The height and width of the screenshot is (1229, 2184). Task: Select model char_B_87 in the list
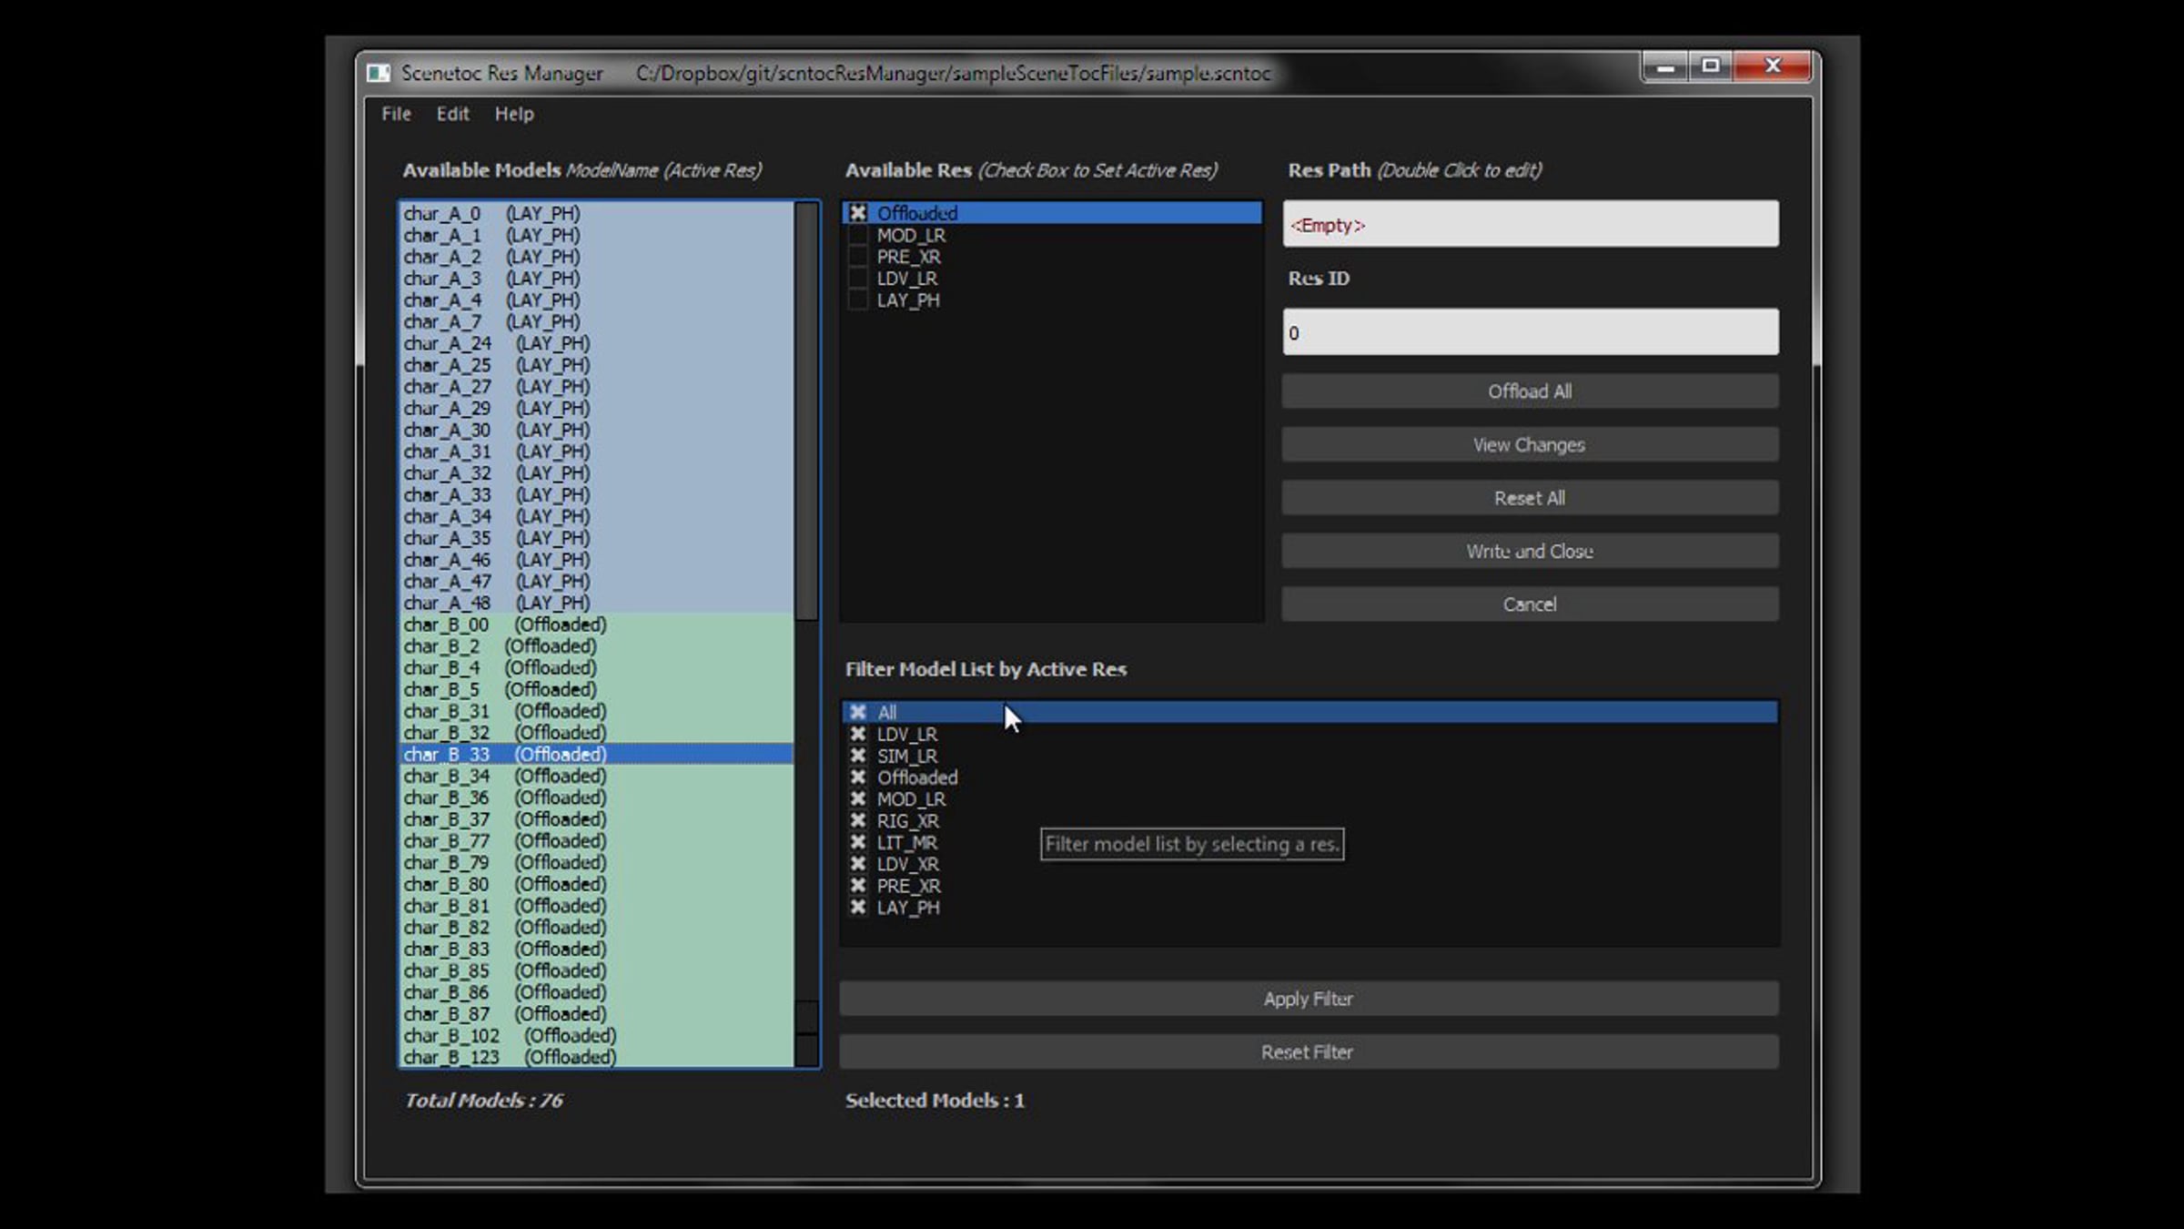click(596, 1014)
